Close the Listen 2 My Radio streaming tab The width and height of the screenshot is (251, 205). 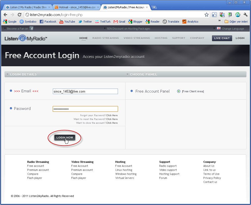pyautogui.click(x=49, y=7)
